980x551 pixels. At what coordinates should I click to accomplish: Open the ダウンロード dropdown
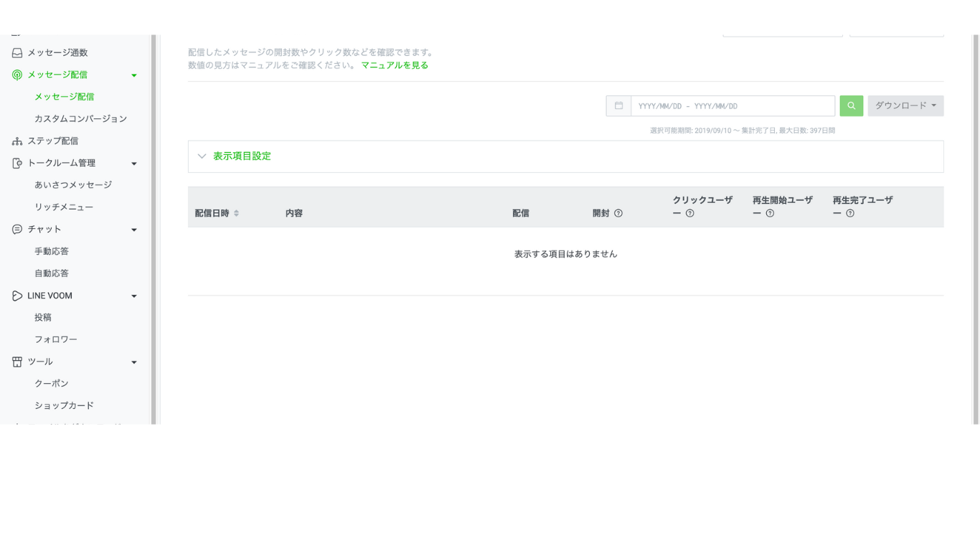pyautogui.click(x=905, y=106)
